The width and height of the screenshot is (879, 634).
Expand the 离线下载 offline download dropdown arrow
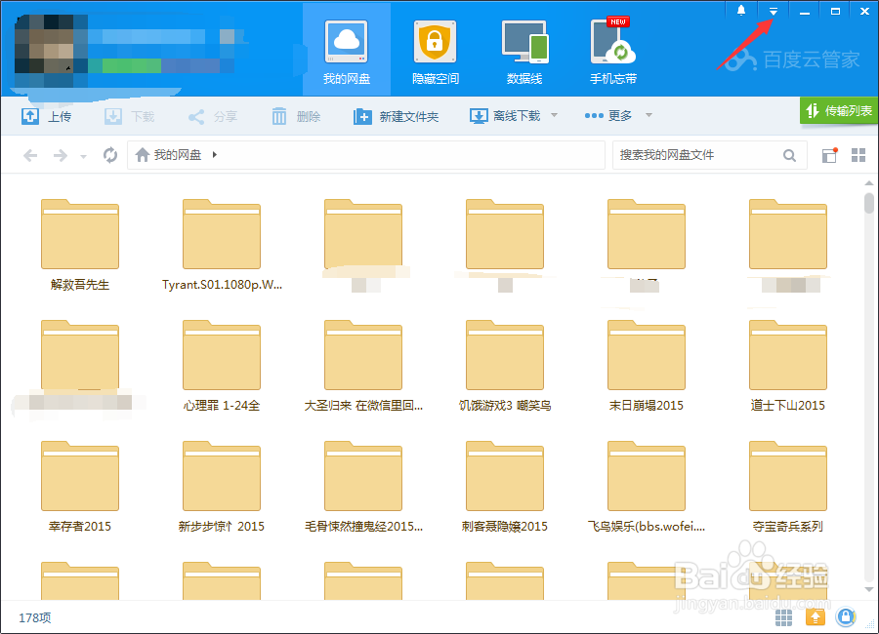click(x=555, y=115)
